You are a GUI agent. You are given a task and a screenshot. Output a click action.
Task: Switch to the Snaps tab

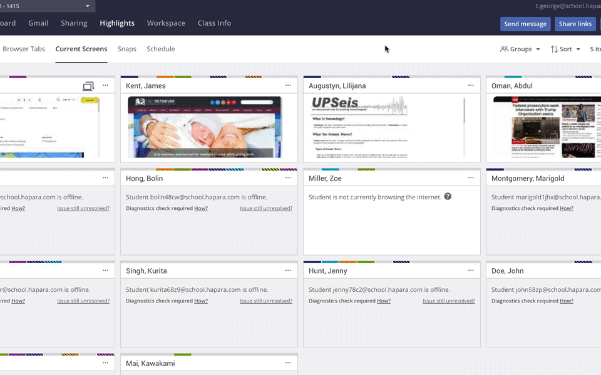127,49
